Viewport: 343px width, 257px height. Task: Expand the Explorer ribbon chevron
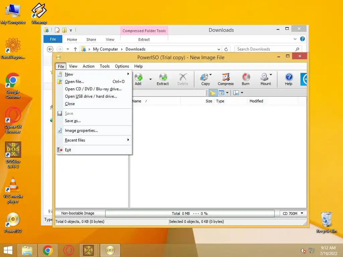tap(295, 39)
